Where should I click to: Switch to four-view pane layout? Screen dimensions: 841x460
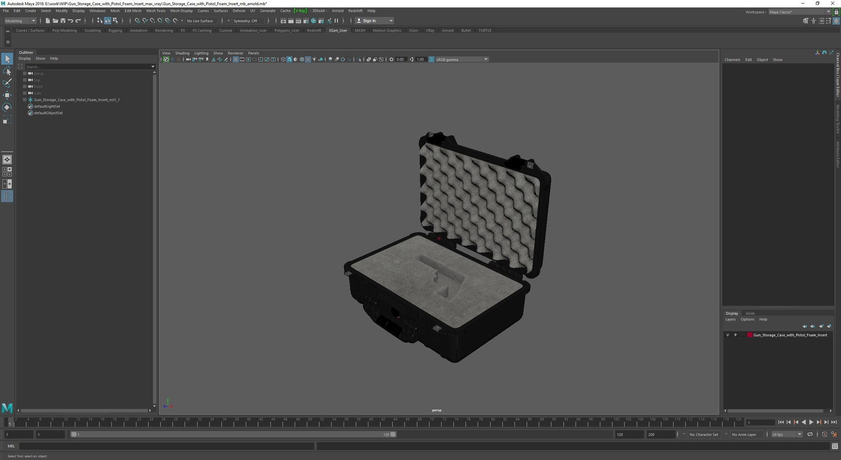click(x=7, y=172)
